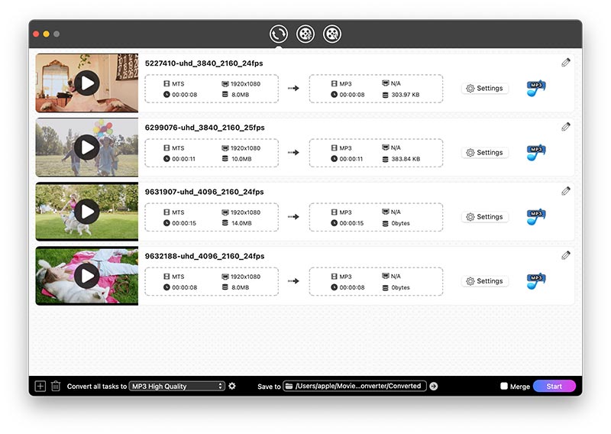Screen dimensions: 611x434
Task: Click MP3 format icon for 6299076-uhd row
Action: pos(536,153)
